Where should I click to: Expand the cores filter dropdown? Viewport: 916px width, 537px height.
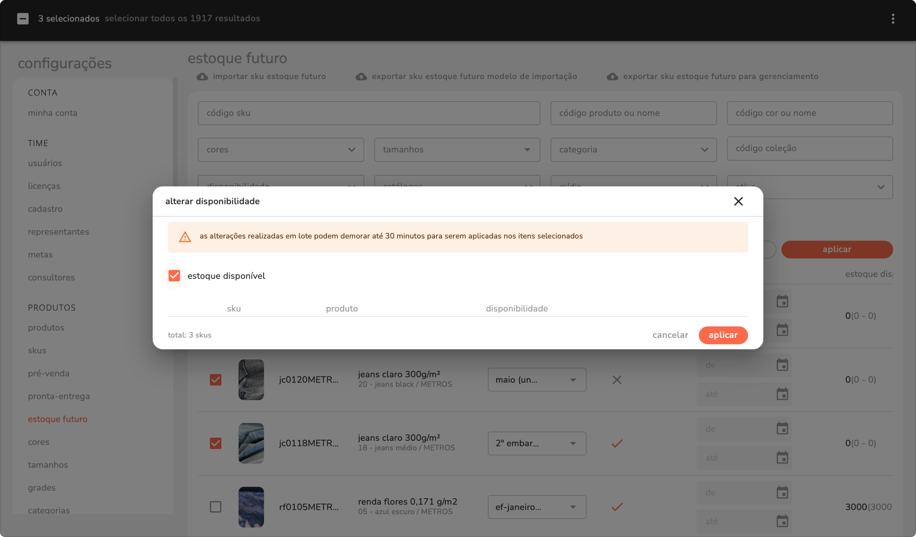click(x=281, y=150)
